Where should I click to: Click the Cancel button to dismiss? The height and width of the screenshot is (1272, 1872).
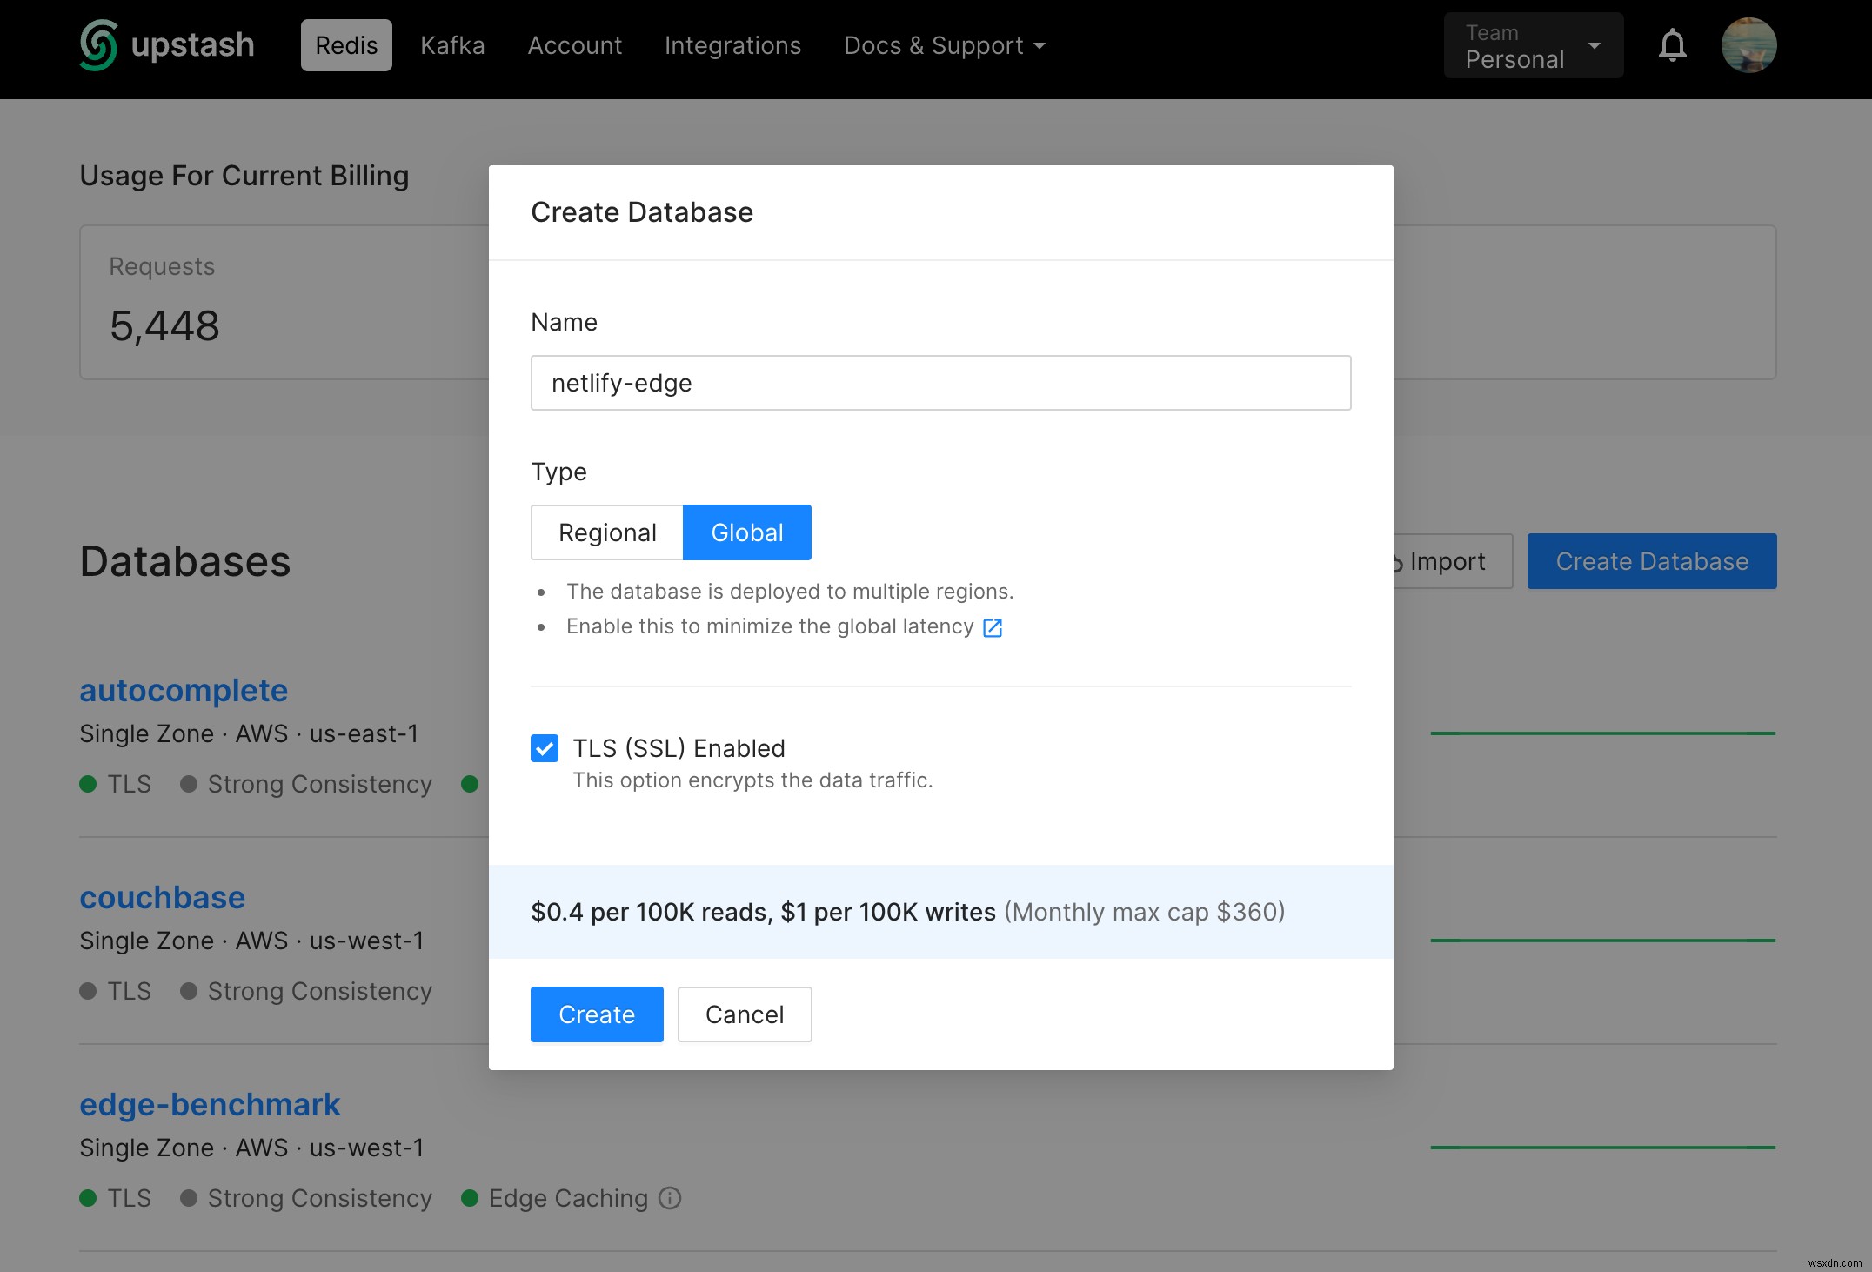click(x=744, y=1014)
